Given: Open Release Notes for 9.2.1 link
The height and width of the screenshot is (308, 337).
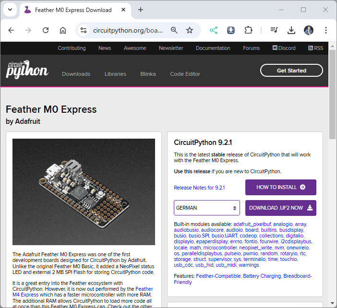Looking at the screenshot, I should tap(199, 188).
